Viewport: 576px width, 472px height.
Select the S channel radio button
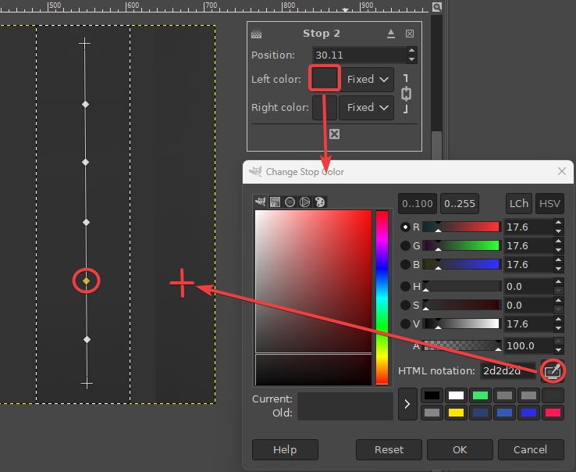coord(405,305)
